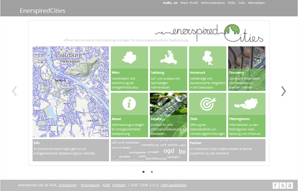Open the Discovery library photo tile
Screen dimensions: 298x191
(x=247, y=69)
